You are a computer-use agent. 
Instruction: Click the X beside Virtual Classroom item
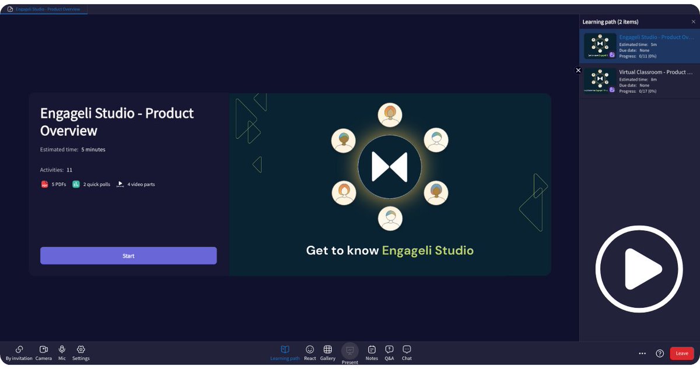click(x=578, y=70)
